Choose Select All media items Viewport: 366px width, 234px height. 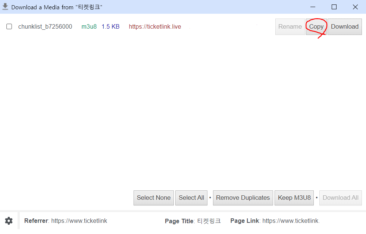click(x=191, y=198)
